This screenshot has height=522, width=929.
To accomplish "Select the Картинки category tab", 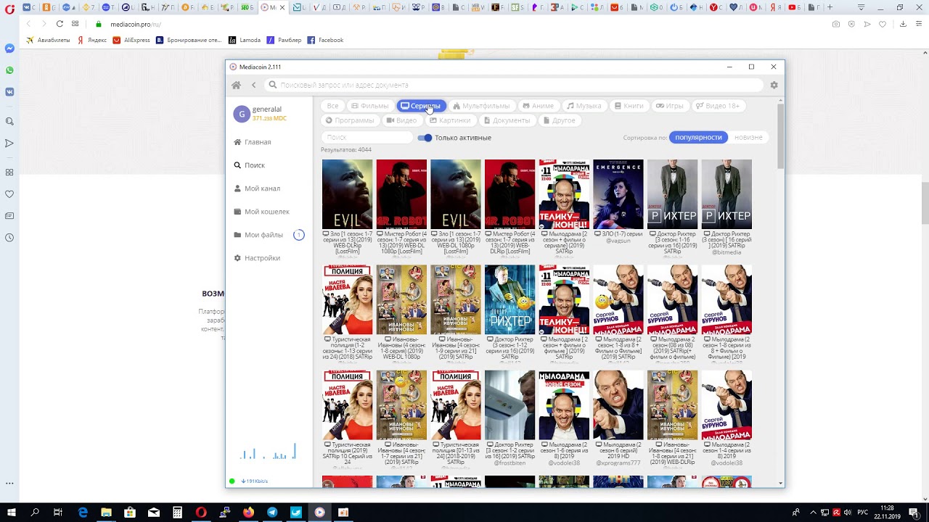I will click(x=450, y=120).
